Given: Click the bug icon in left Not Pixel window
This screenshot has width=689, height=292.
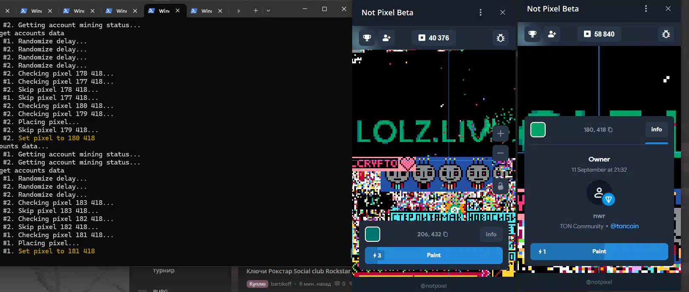Looking at the screenshot, I should point(501,38).
